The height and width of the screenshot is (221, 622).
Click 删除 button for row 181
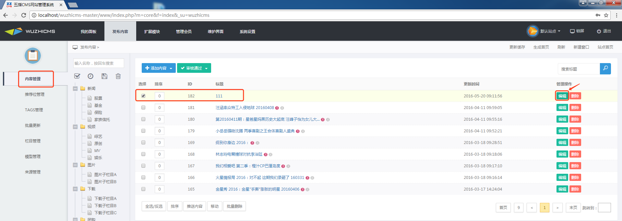pyautogui.click(x=575, y=107)
